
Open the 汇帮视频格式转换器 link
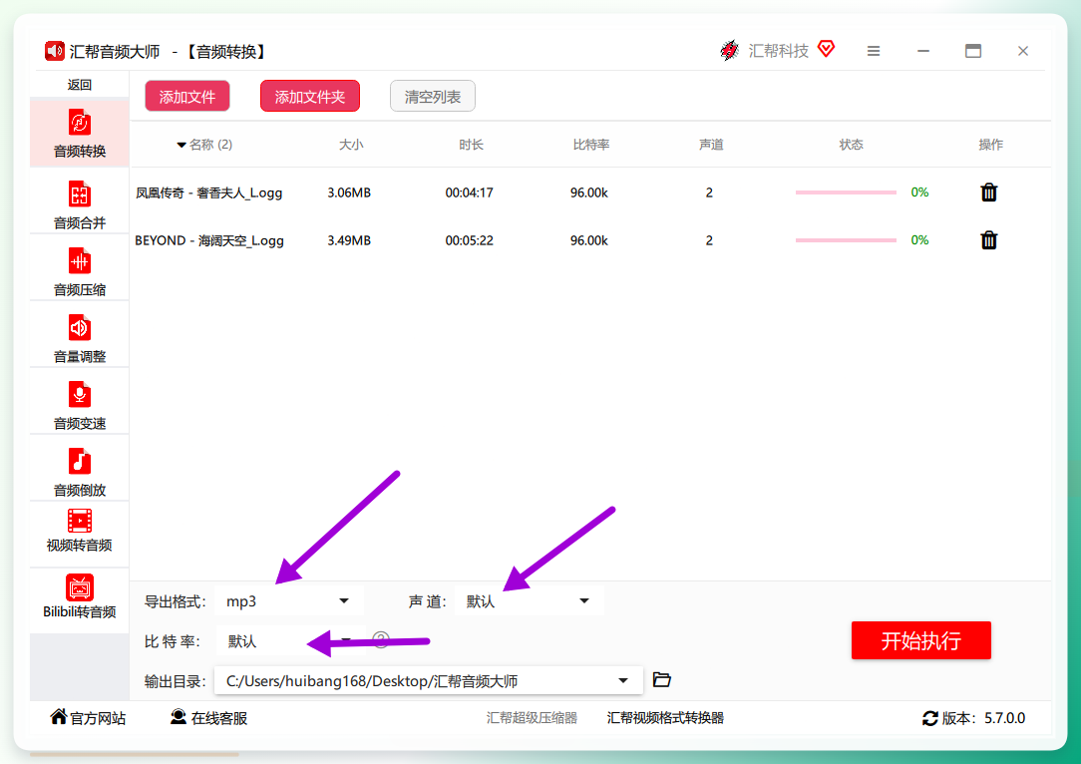[x=665, y=718]
